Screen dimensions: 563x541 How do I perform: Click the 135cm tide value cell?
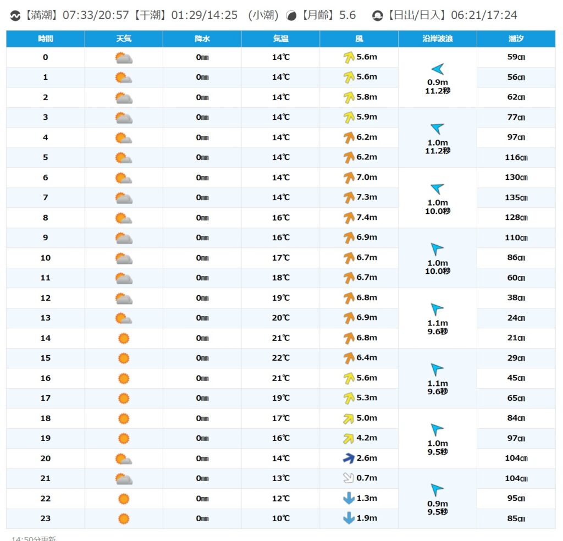[x=516, y=197]
